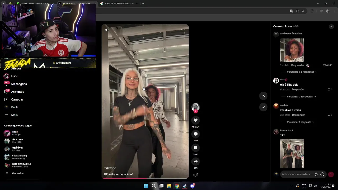Like the video with heart icon

coord(195,120)
